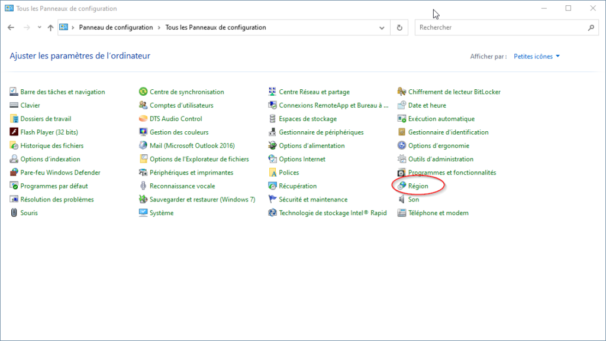Click the refresh button beside address bar
Screen dimensions: 606x341
coord(400,28)
